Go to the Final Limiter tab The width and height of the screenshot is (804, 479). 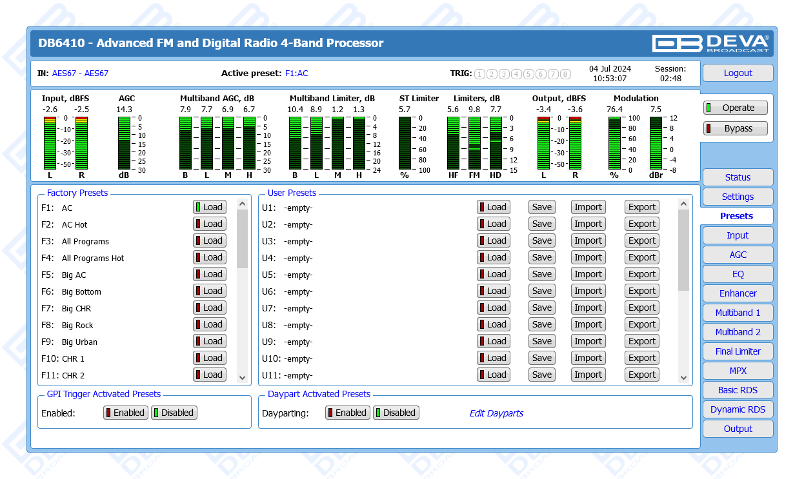click(x=738, y=351)
